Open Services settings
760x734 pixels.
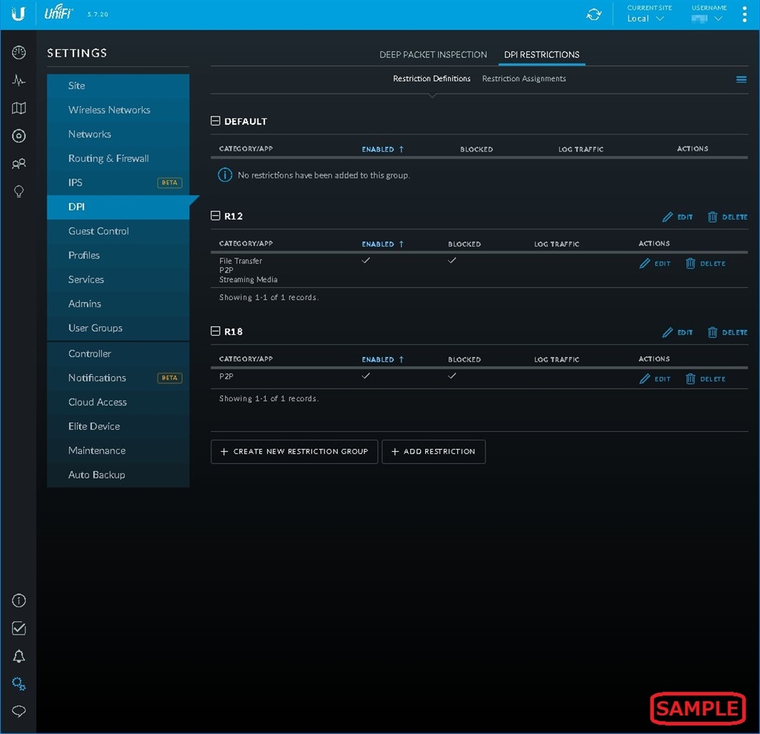click(118, 280)
